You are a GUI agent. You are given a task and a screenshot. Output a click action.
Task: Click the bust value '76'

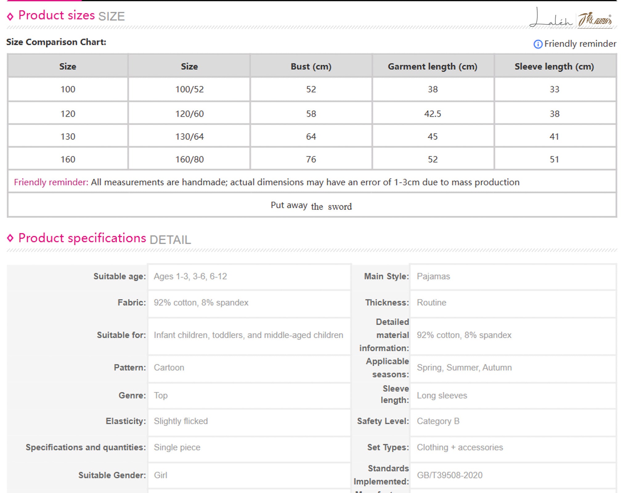click(311, 159)
